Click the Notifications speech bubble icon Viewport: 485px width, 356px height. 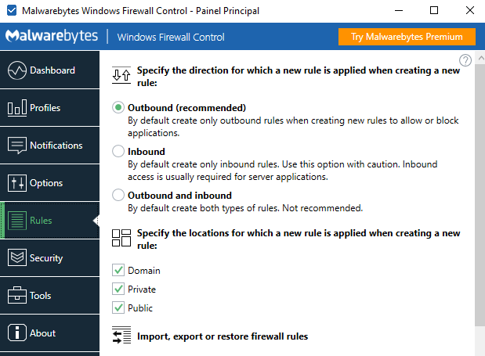pyautogui.click(x=17, y=146)
